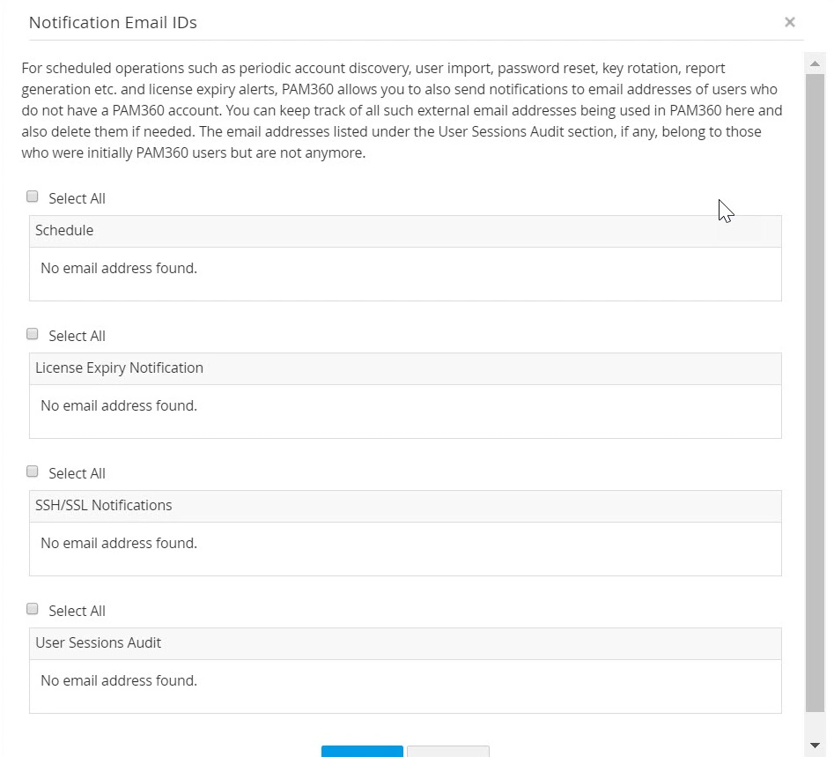Close the Notification Email IDs dialog
834x757 pixels.
point(789,22)
